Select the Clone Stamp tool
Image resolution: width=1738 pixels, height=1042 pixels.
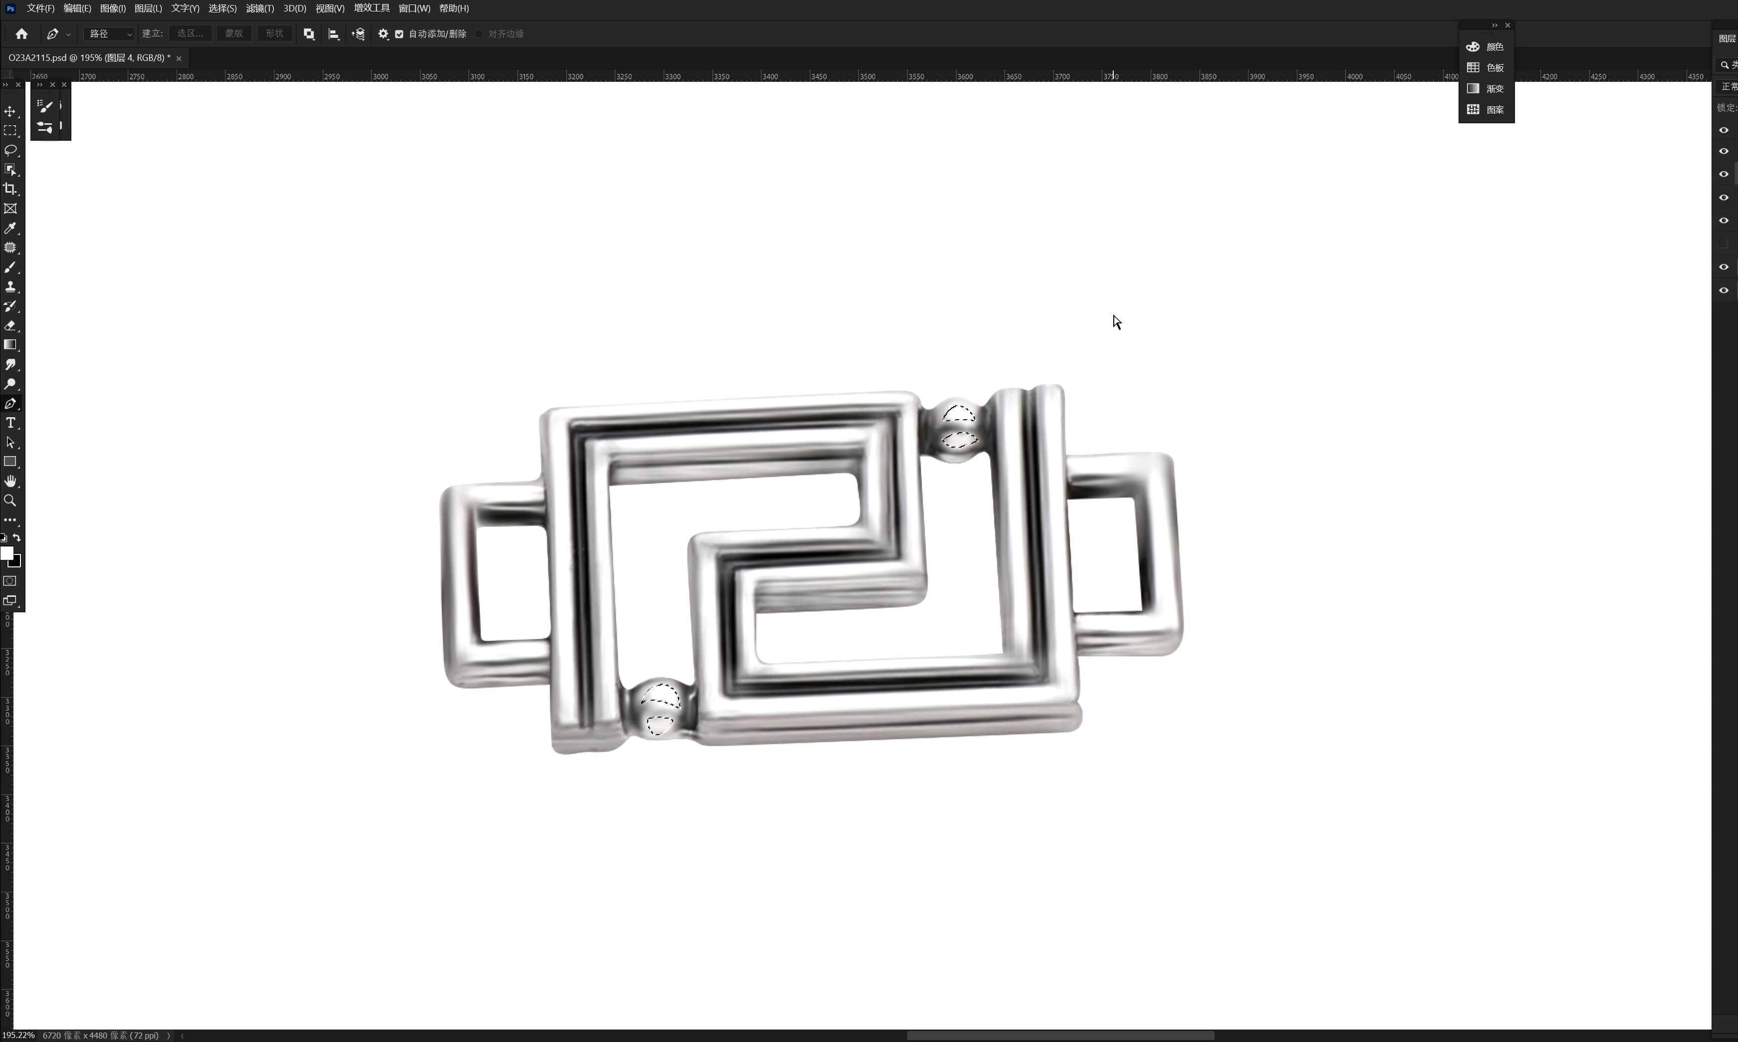10,286
